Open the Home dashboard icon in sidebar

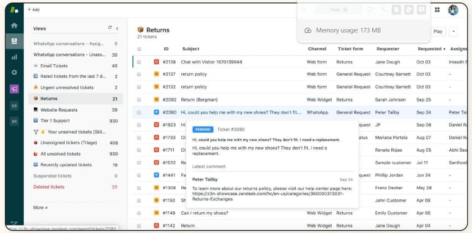coord(14,26)
